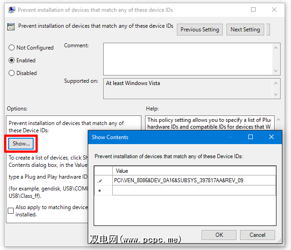
Task: Click the policy window title bar icon
Action: tap(12, 10)
